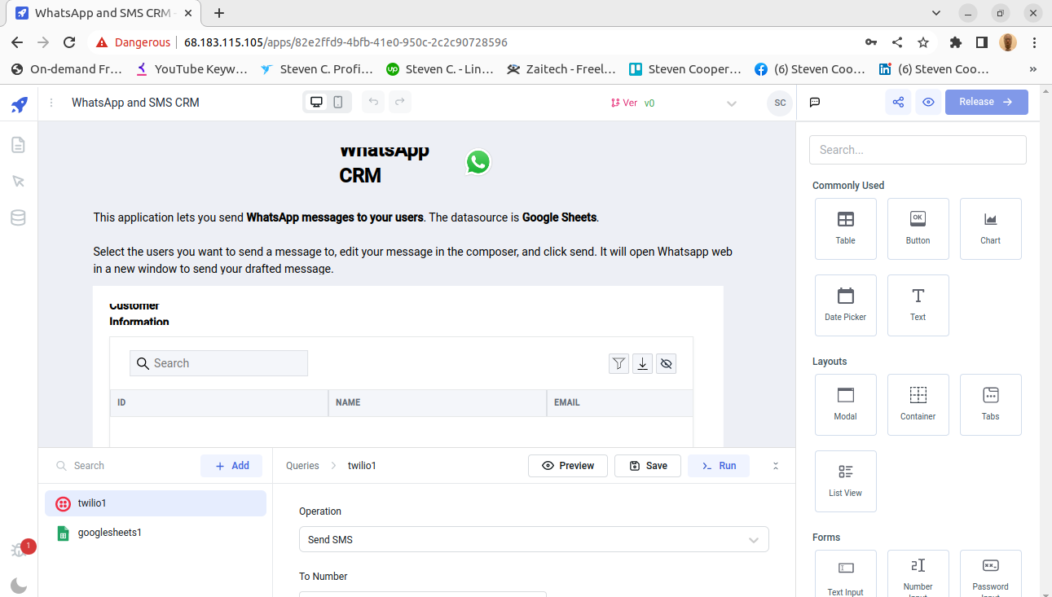
Task: Click the Release button
Action: point(986,102)
